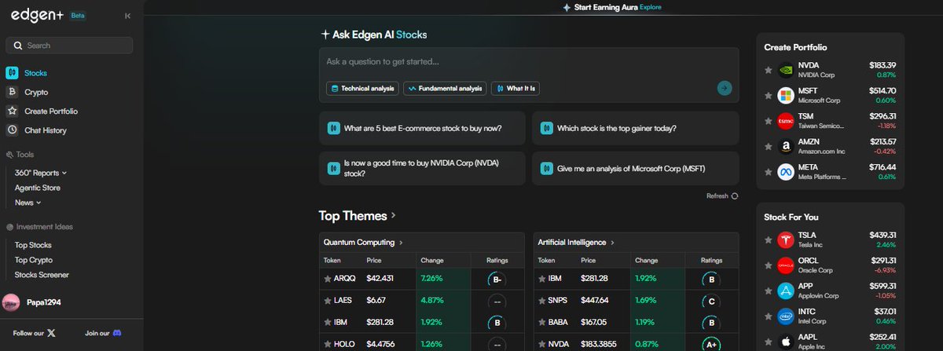The image size is (943, 351).
Task: Star MSFT in Create Portfolio list
Action: pos(769,95)
